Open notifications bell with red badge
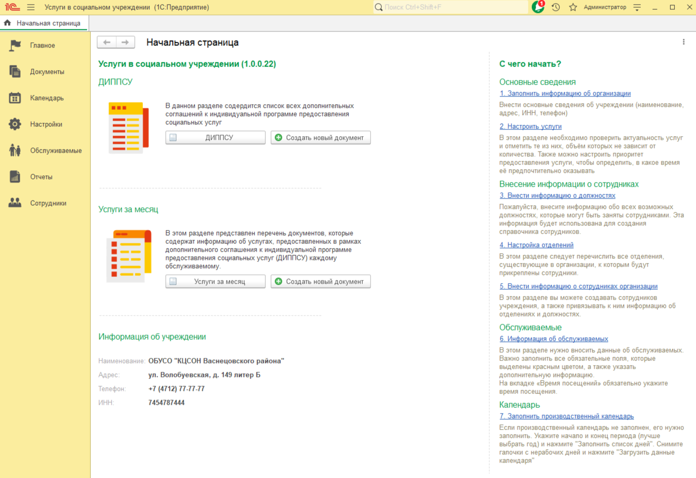Screen dimensions: 696x478 (x=538, y=7)
